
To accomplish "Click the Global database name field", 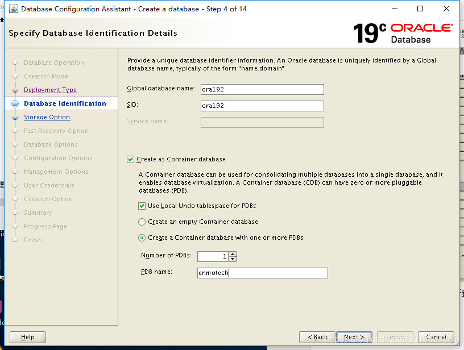I will pos(262,89).
